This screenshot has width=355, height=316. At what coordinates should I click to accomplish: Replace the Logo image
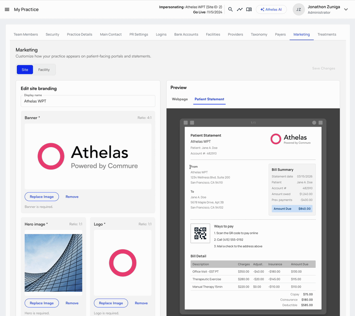111,303
